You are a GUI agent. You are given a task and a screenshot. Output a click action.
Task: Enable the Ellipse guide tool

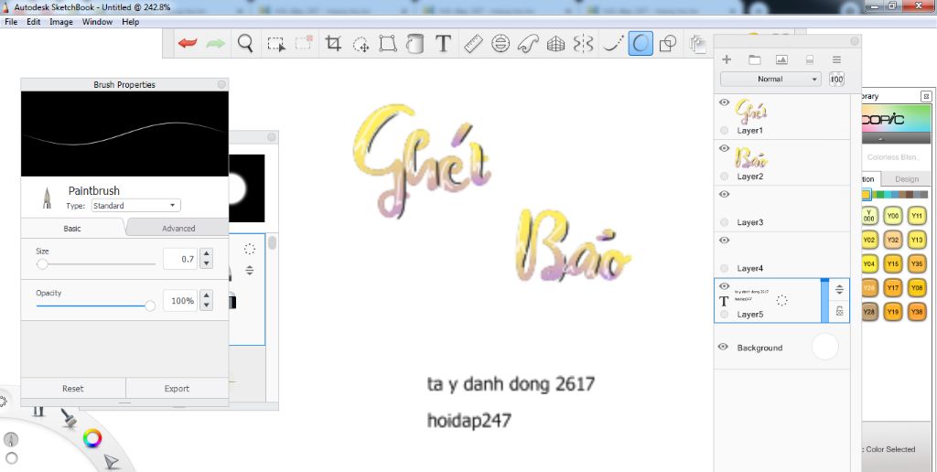click(x=501, y=44)
